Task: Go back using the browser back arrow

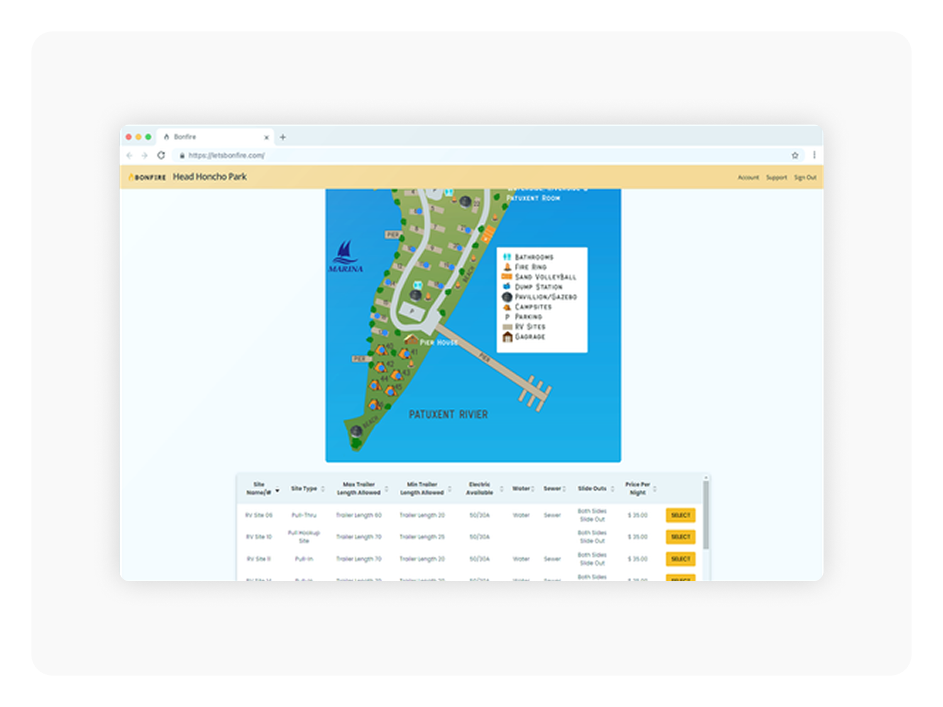Action: 130,155
